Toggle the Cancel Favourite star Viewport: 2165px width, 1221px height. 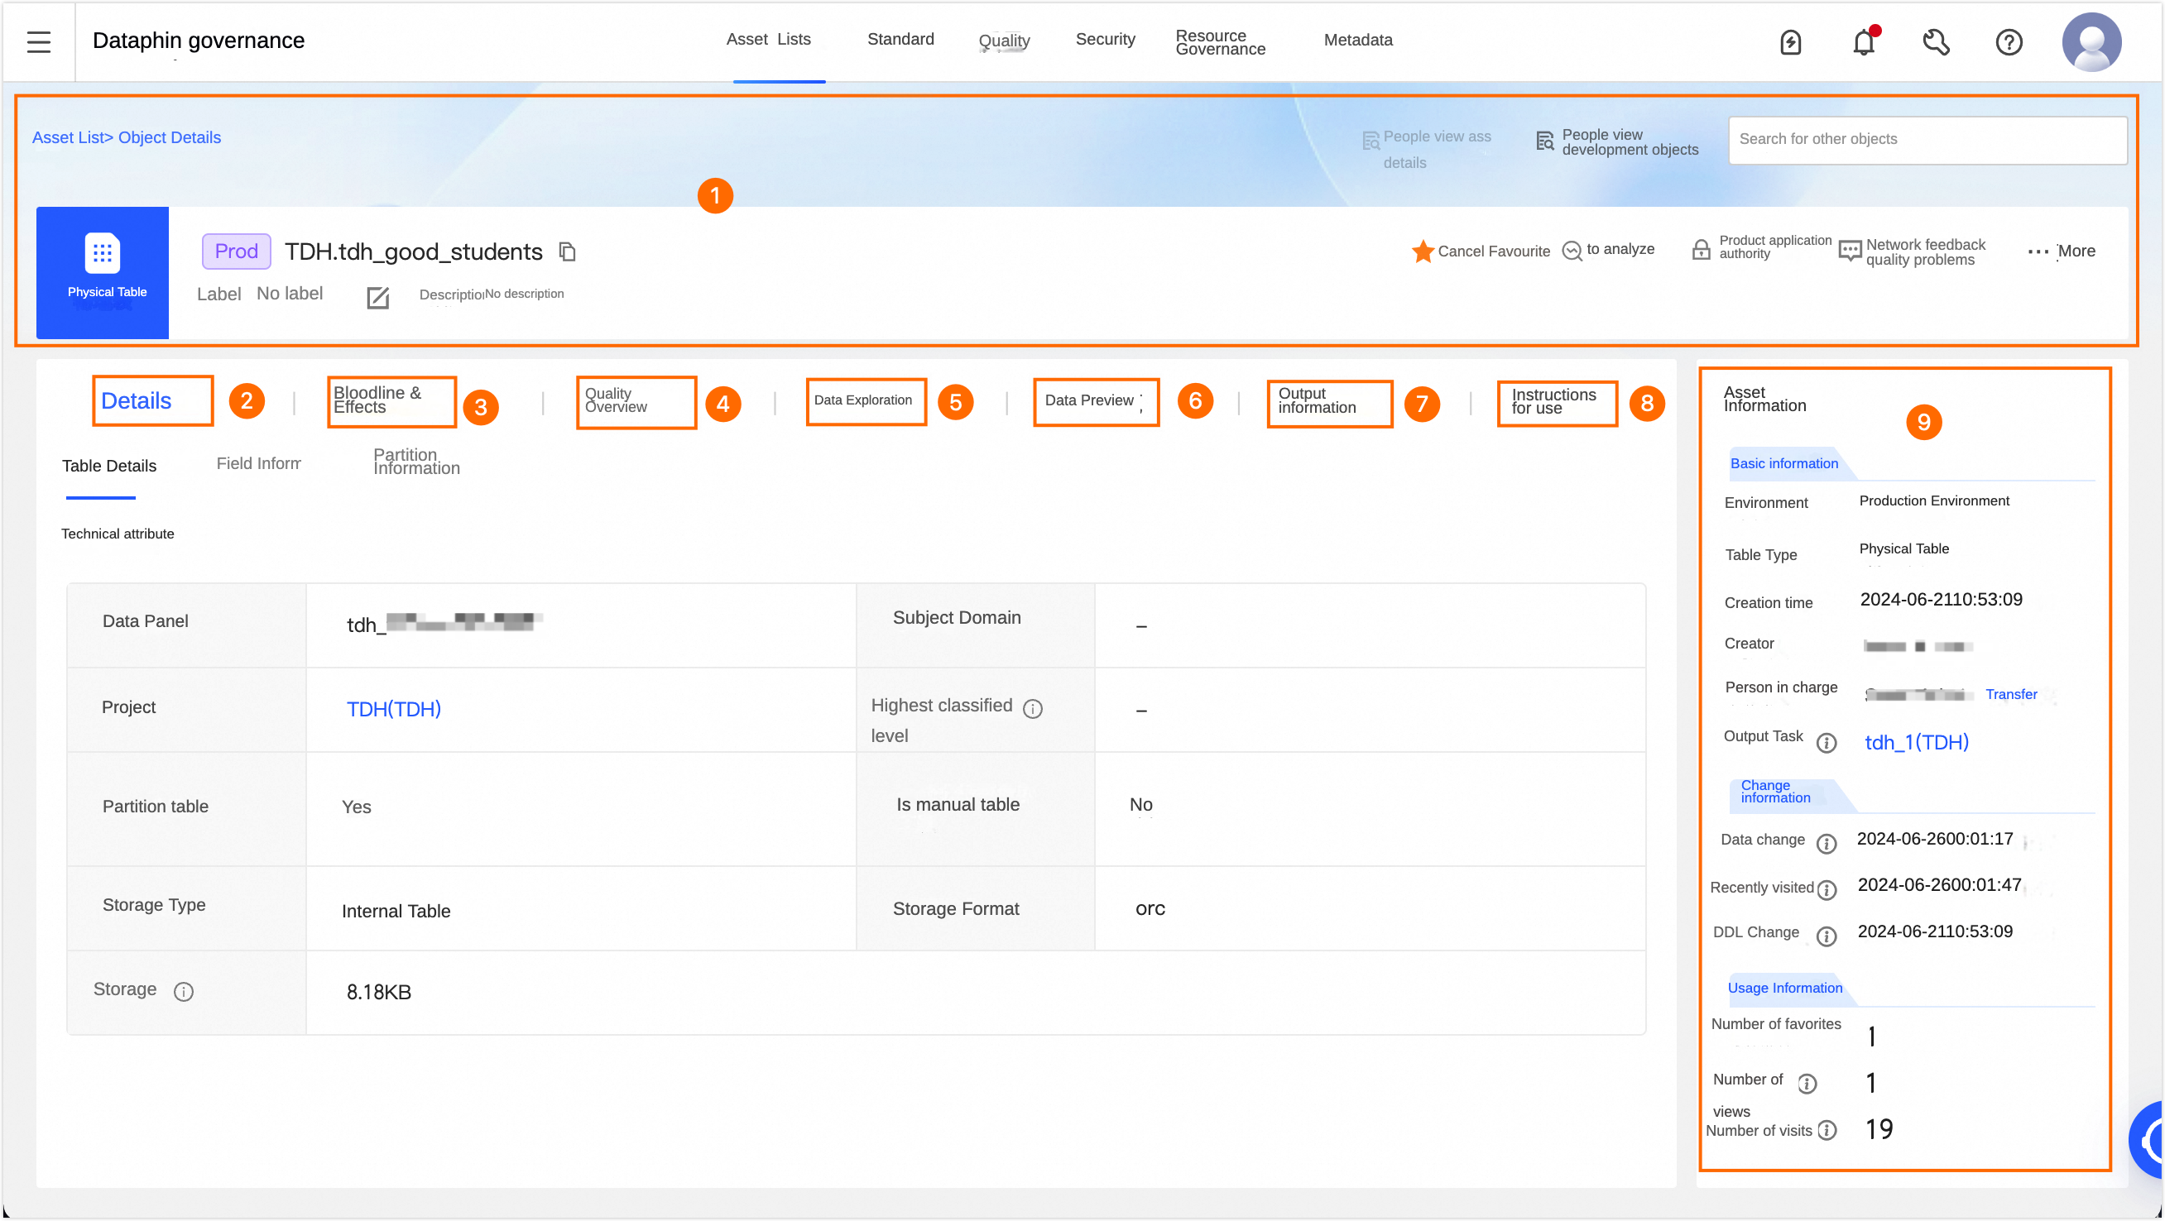click(1422, 251)
